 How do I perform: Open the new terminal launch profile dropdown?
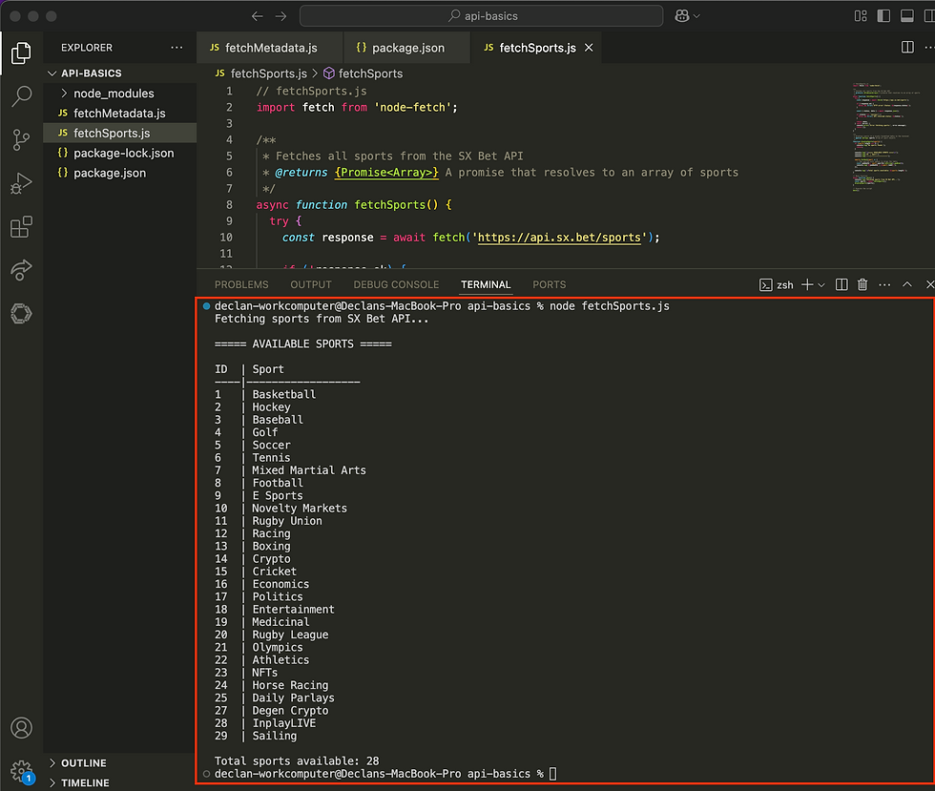click(821, 285)
